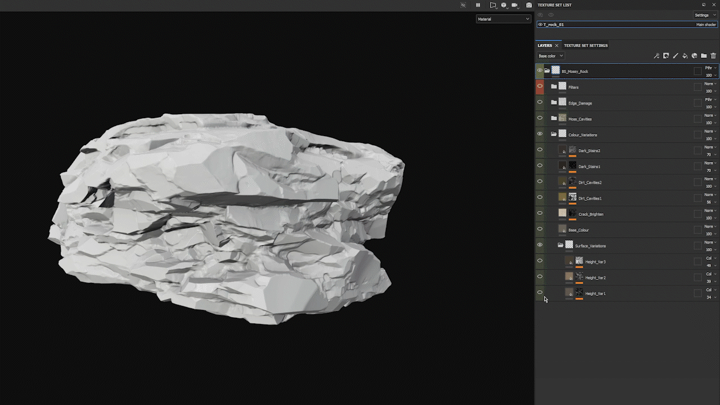This screenshot has width=720, height=405.
Task: Collapse the Colour_Variations folder
Action: pyautogui.click(x=553, y=134)
